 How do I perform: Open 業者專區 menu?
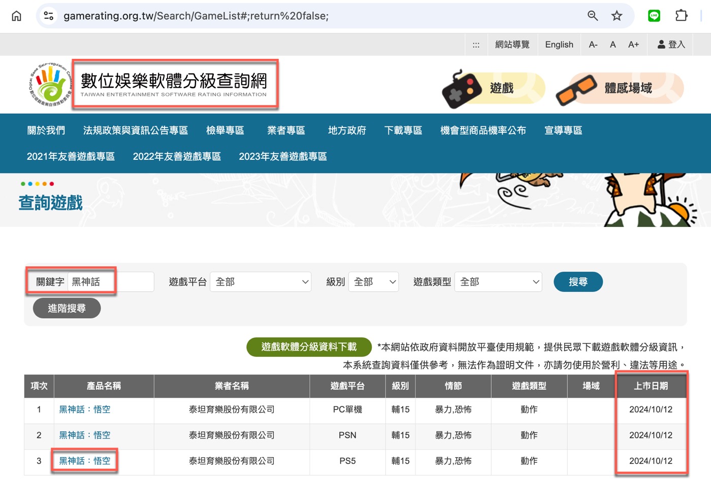click(286, 130)
